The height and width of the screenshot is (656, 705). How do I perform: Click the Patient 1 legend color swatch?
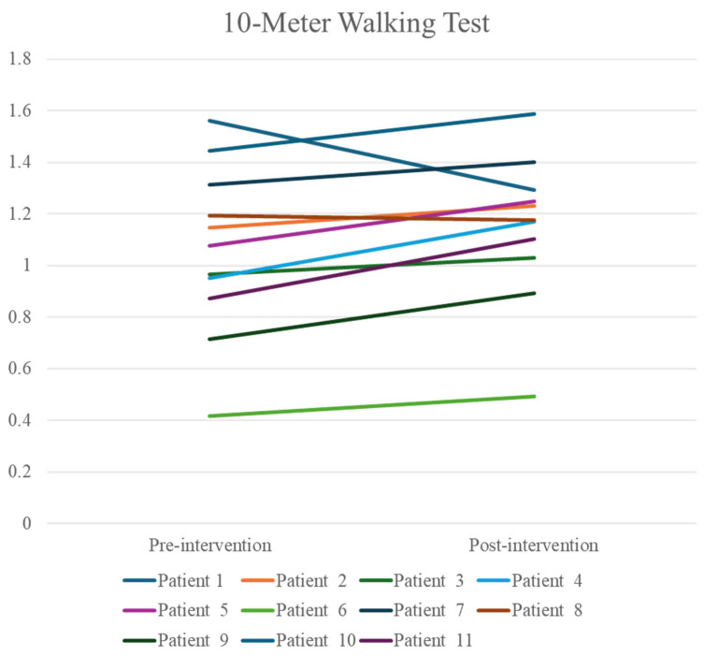(x=139, y=580)
